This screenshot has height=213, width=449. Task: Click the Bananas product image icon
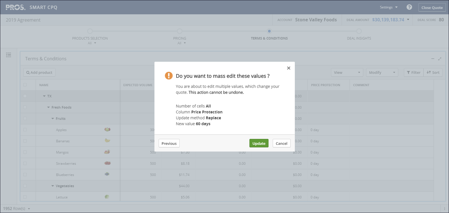(x=107, y=140)
